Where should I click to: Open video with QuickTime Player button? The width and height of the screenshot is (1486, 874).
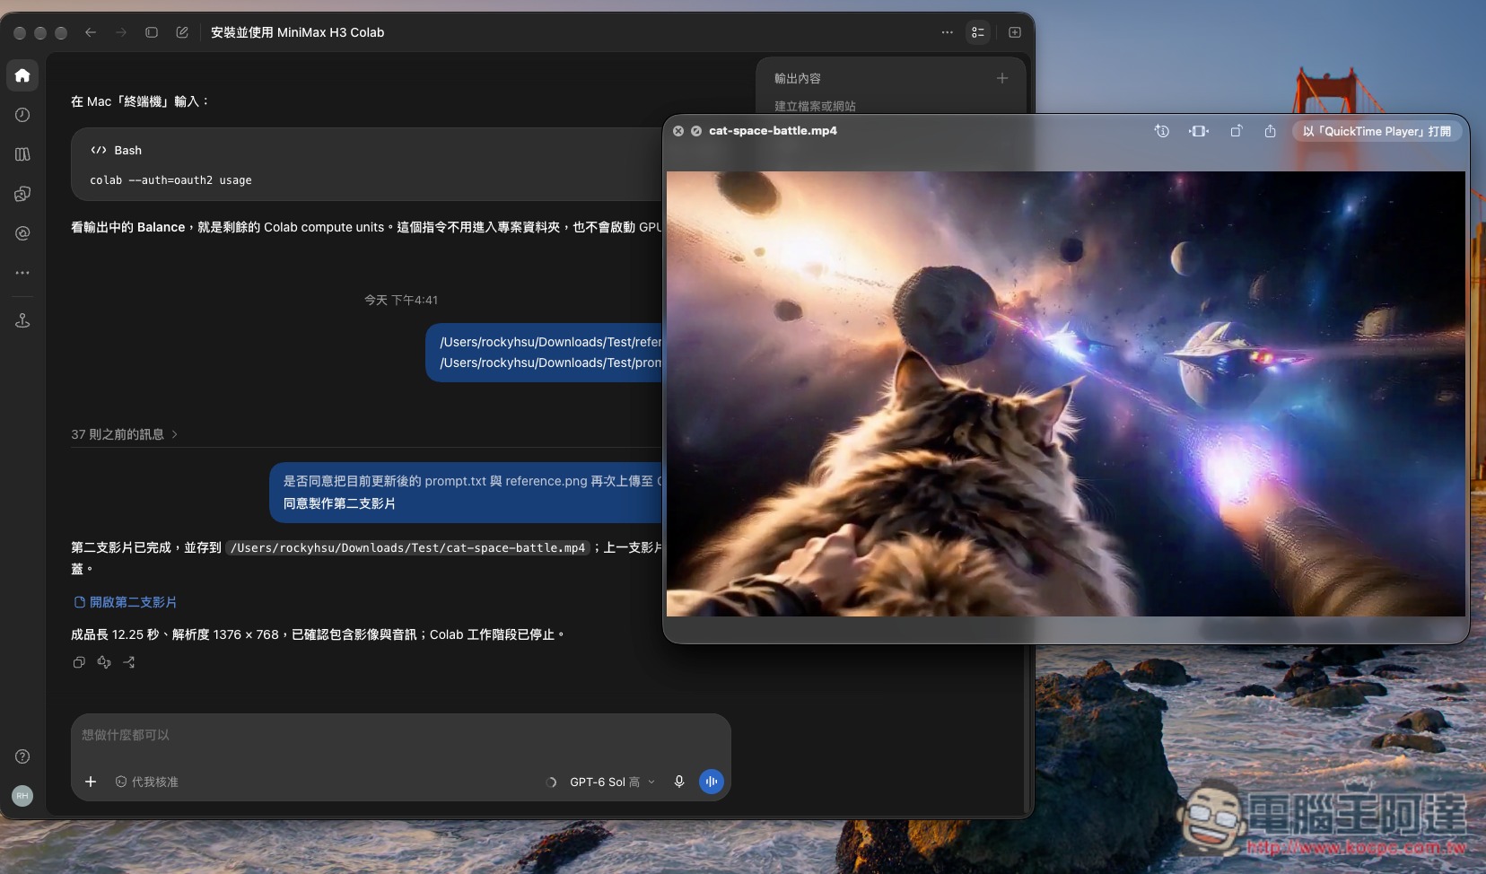coord(1377,131)
